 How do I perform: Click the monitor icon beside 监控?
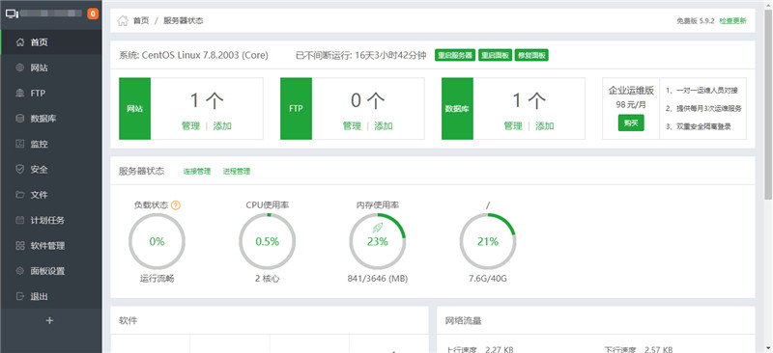(x=19, y=145)
